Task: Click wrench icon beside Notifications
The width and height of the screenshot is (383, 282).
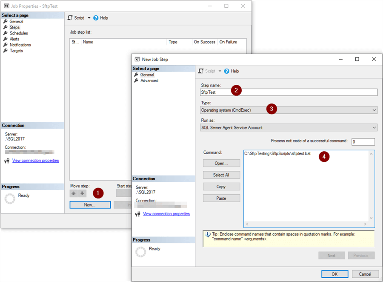Action: (x=6, y=45)
